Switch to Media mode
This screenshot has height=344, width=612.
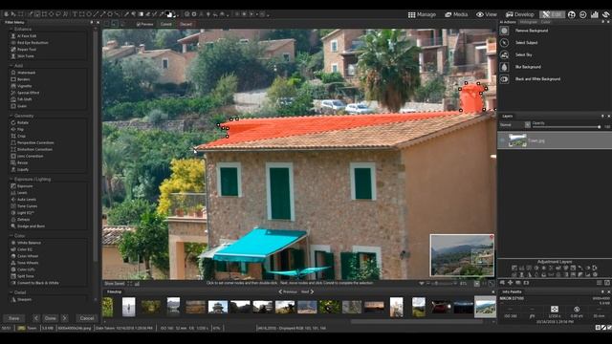click(x=456, y=14)
